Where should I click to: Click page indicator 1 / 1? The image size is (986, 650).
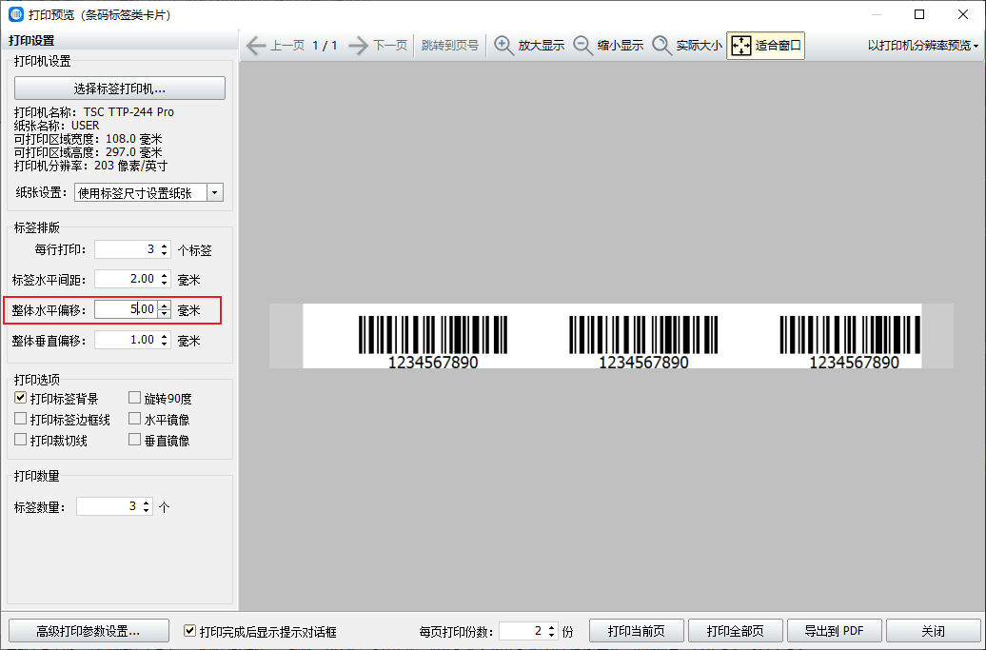[325, 46]
